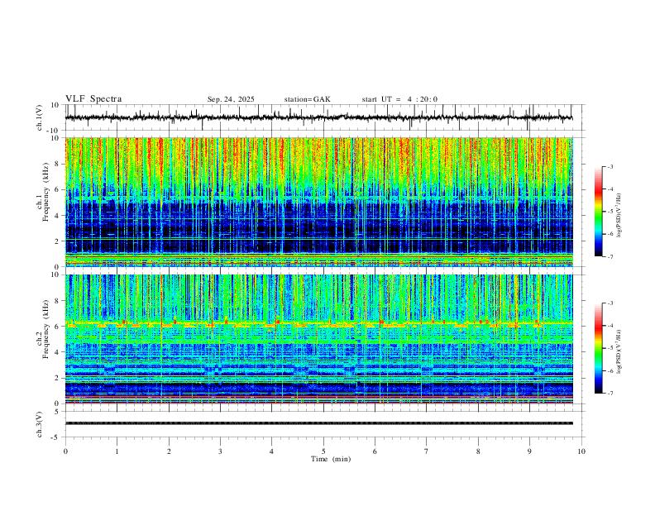Click the ch.1 spectrogram color scale bar
Screen dimensions: 655x506
[599, 212]
